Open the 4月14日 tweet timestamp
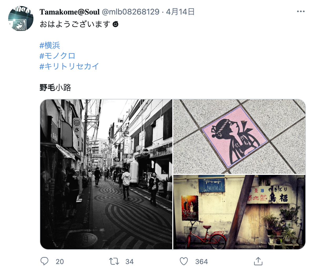This screenshot has height=273, width=314. (x=180, y=12)
